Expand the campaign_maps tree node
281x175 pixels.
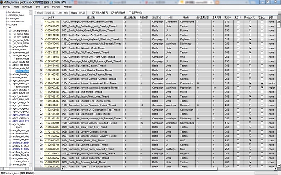click(7, 15)
